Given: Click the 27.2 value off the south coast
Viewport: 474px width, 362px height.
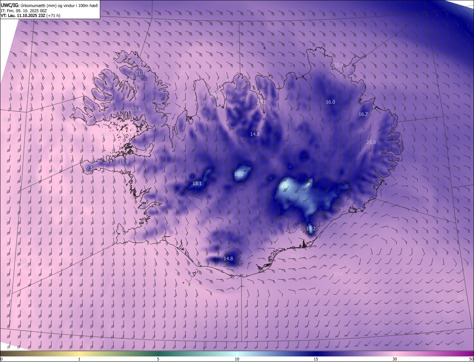Looking at the screenshot, I should [295, 257].
